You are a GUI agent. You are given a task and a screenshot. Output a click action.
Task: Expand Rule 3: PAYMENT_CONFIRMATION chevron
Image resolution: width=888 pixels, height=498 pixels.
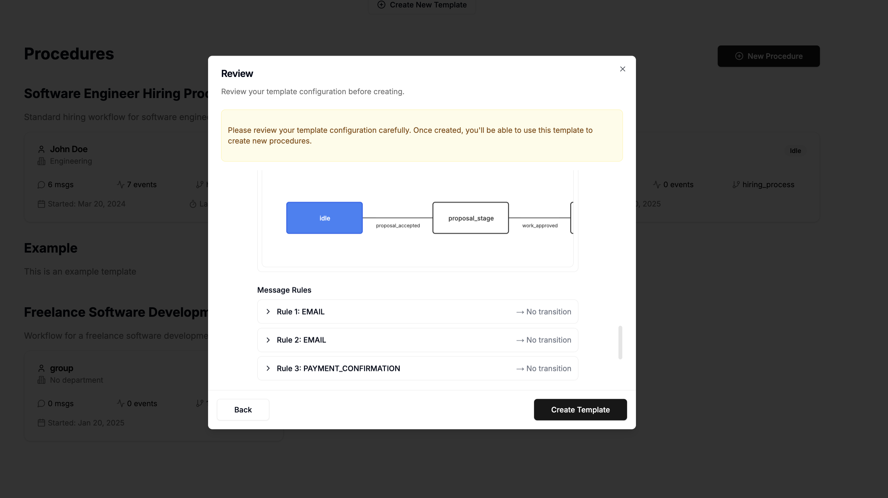point(268,368)
